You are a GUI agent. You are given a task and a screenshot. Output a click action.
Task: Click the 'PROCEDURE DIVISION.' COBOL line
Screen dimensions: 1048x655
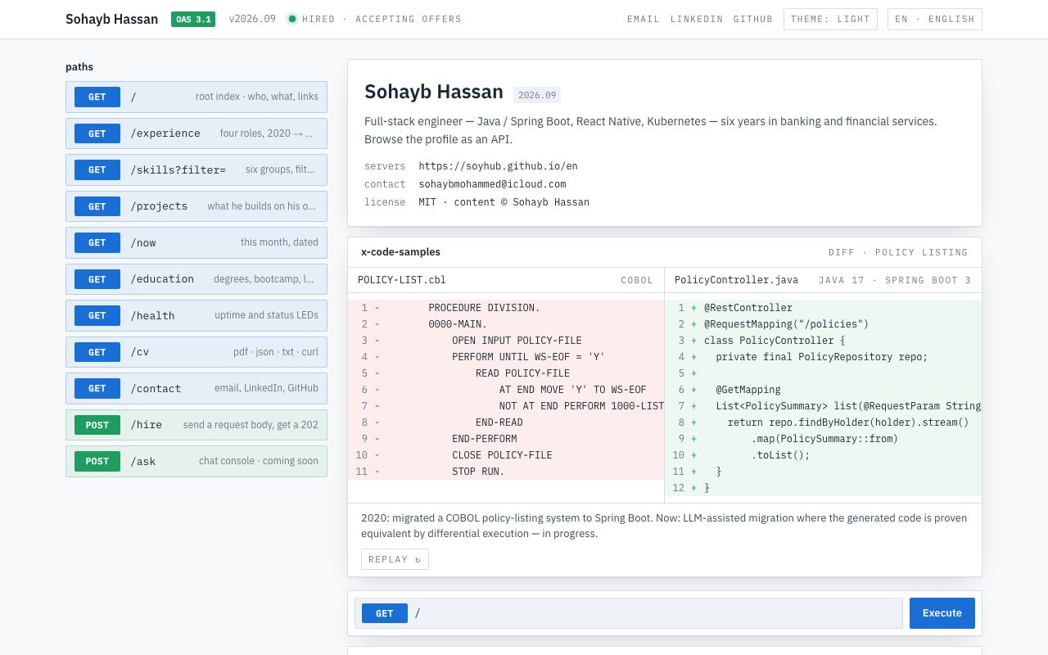coord(506,308)
